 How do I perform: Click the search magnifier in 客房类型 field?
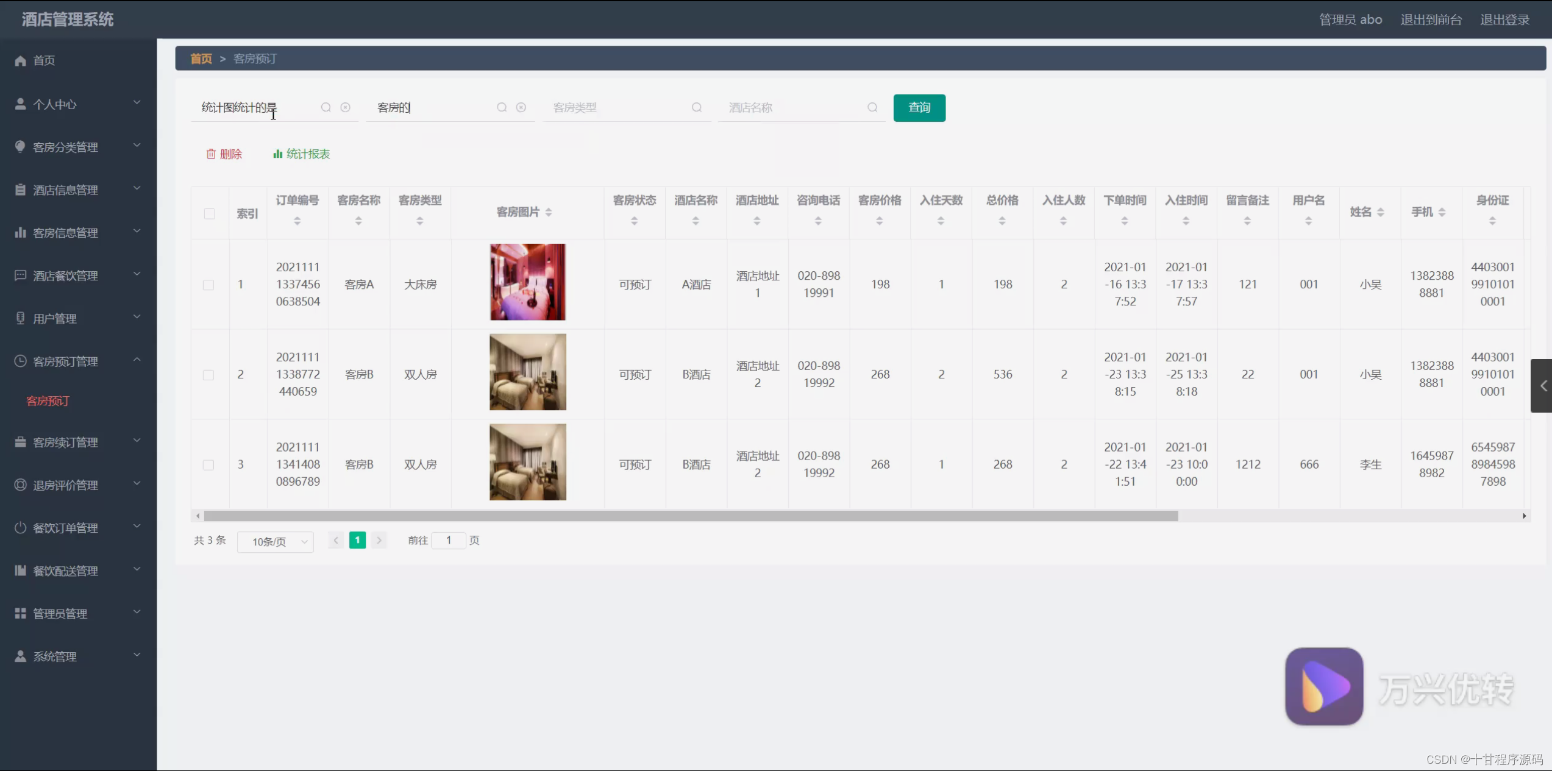696,107
